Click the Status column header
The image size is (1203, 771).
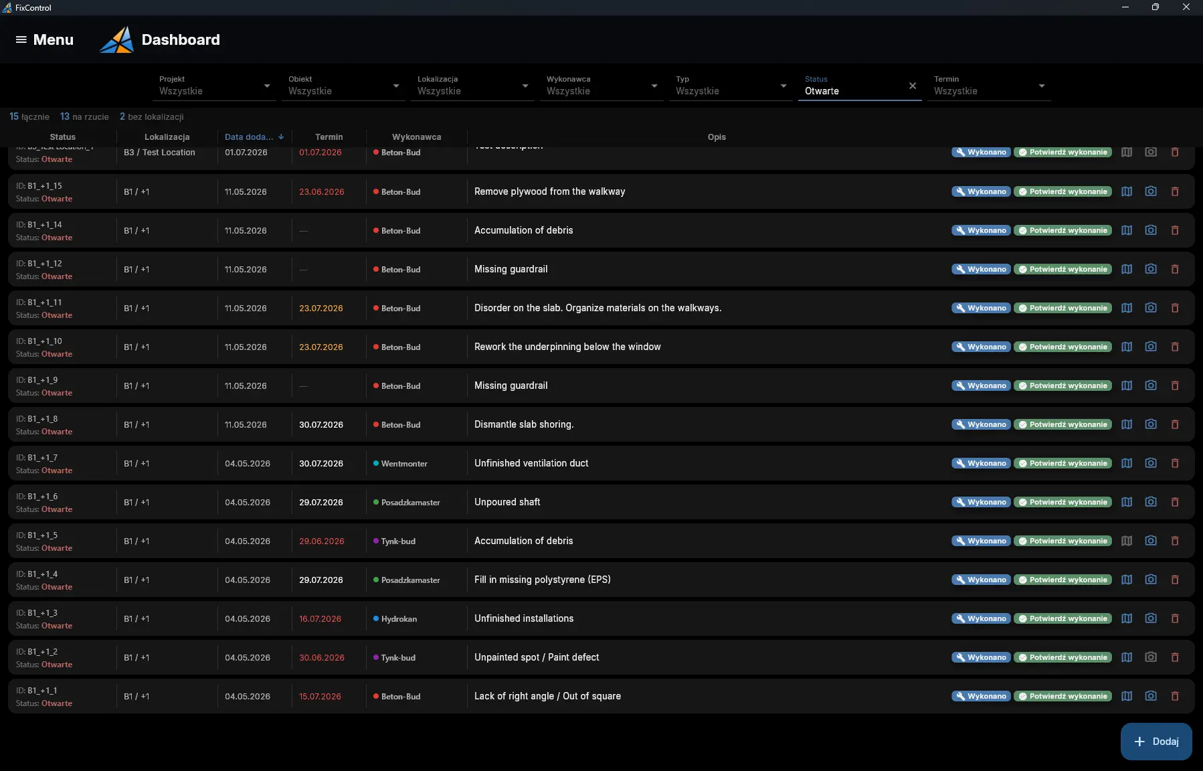[x=63, y=137]
